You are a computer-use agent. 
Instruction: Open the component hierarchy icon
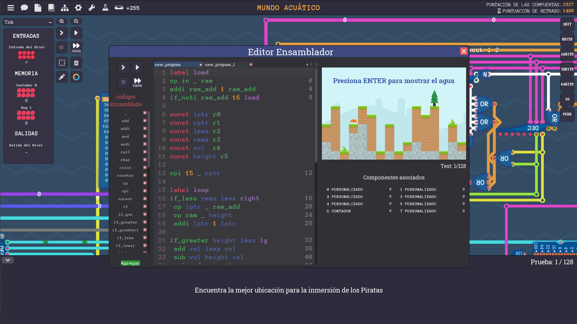pyautogui.click(x=65, y=7)
